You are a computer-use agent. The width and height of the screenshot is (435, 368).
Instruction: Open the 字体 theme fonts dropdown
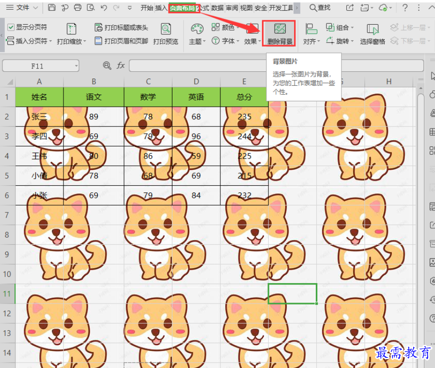click(225, 41)
